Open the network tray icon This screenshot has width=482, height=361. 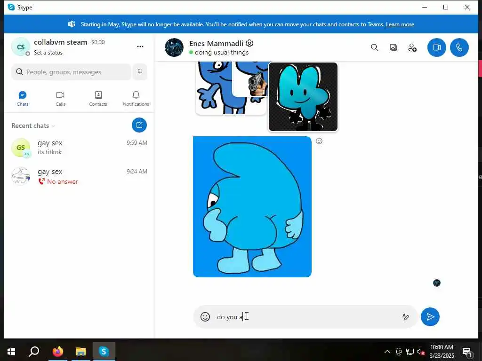[410, 352]
